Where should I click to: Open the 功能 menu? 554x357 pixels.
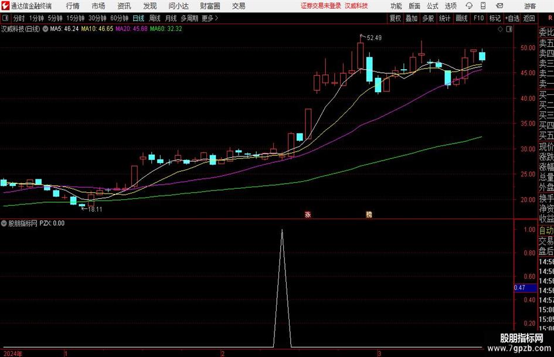(396, 6)
